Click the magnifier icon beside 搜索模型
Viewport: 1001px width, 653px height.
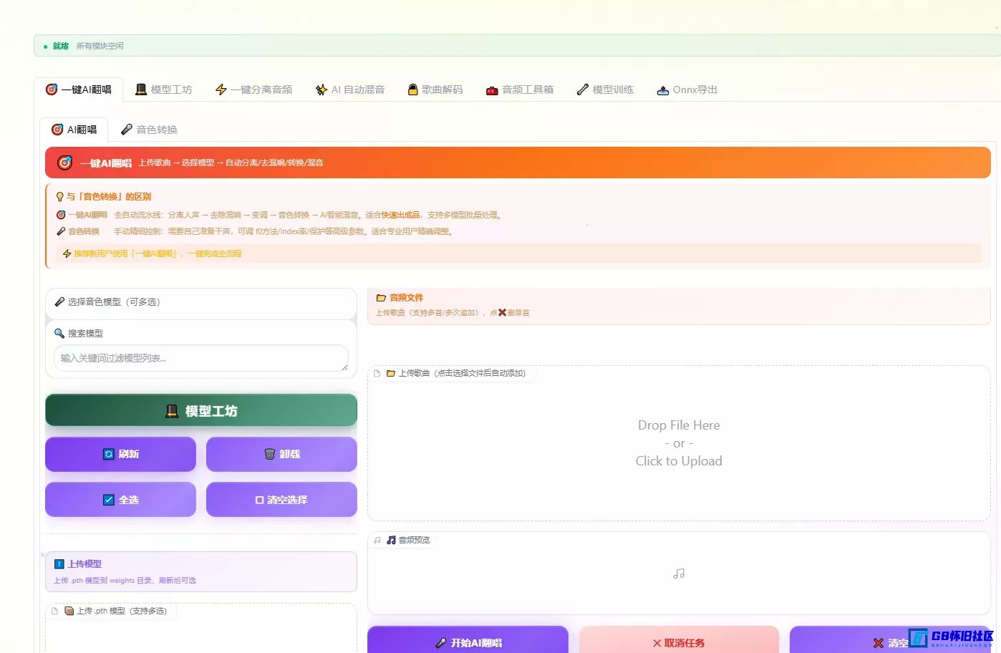pos(59,334)
